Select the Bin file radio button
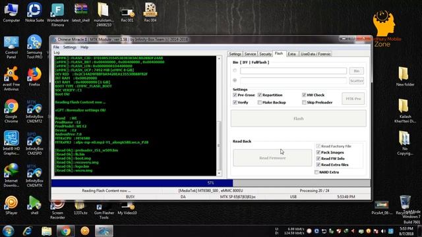 point(235,70)
